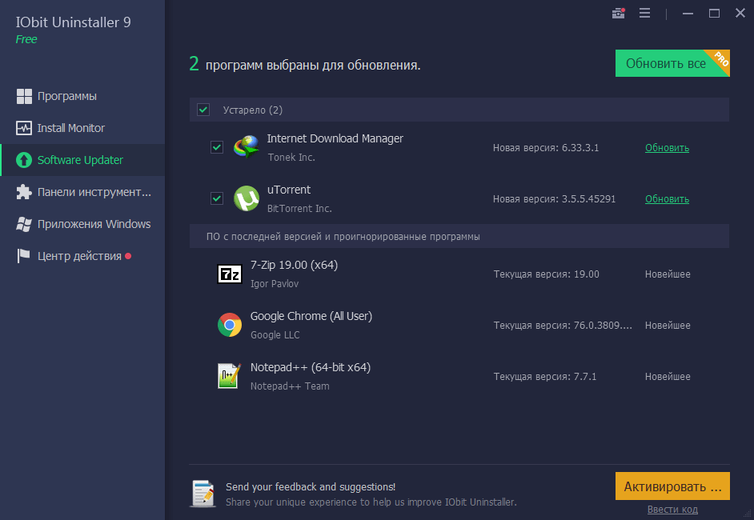This screenshot has height=520, width=754.
Task: Click Send your feedback and suggestions text
Action: [311, 487]
